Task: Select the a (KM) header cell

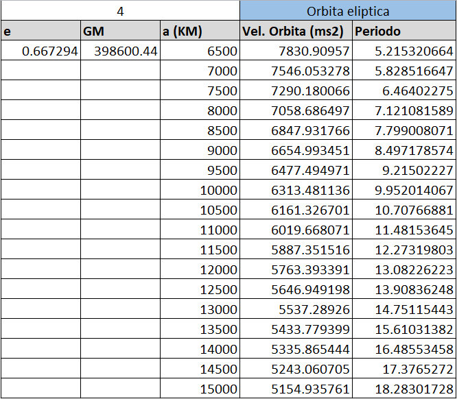Action: (x=200, y=30)
